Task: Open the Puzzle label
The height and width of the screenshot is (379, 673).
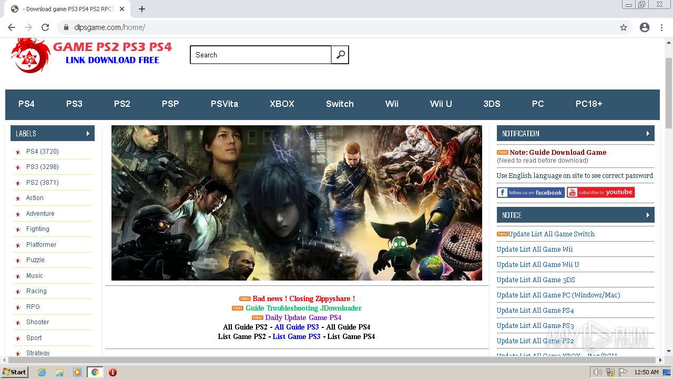Action: tap(35, 260)
